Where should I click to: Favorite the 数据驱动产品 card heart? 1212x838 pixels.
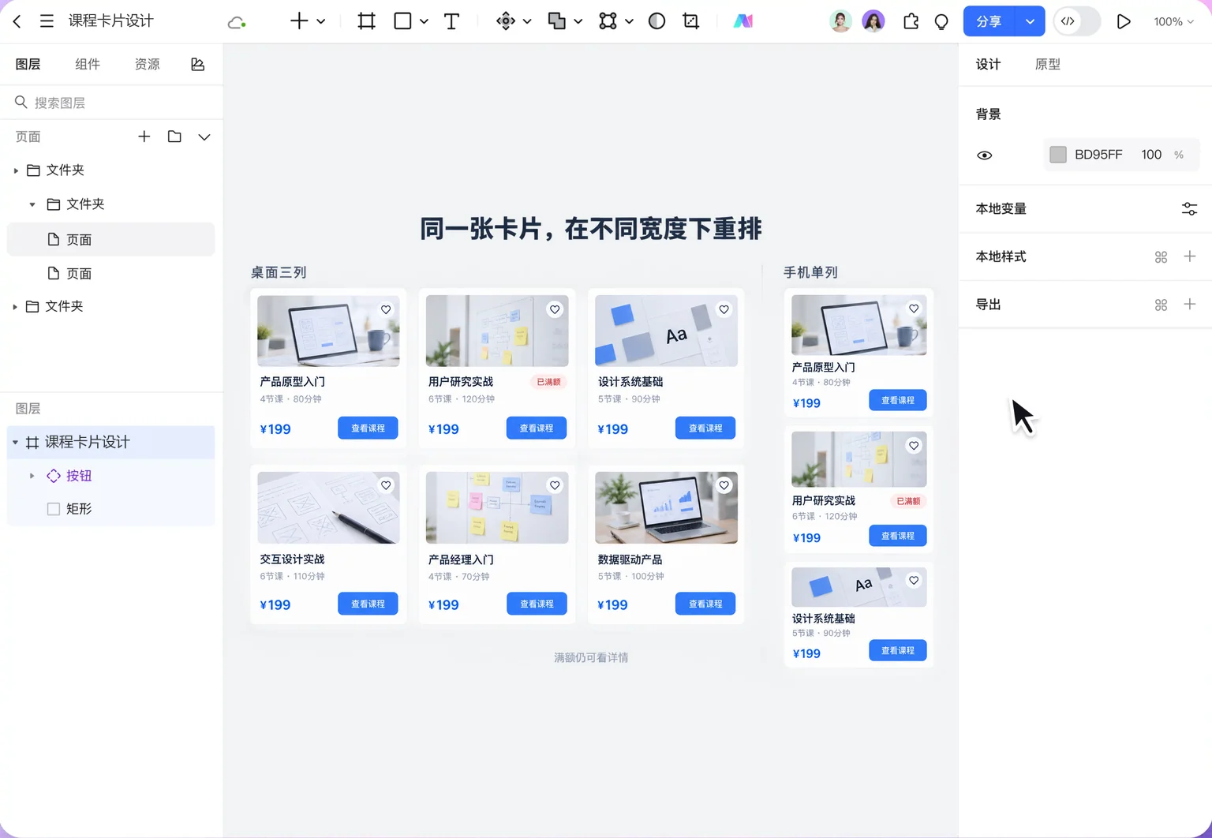tap(724, 485)
